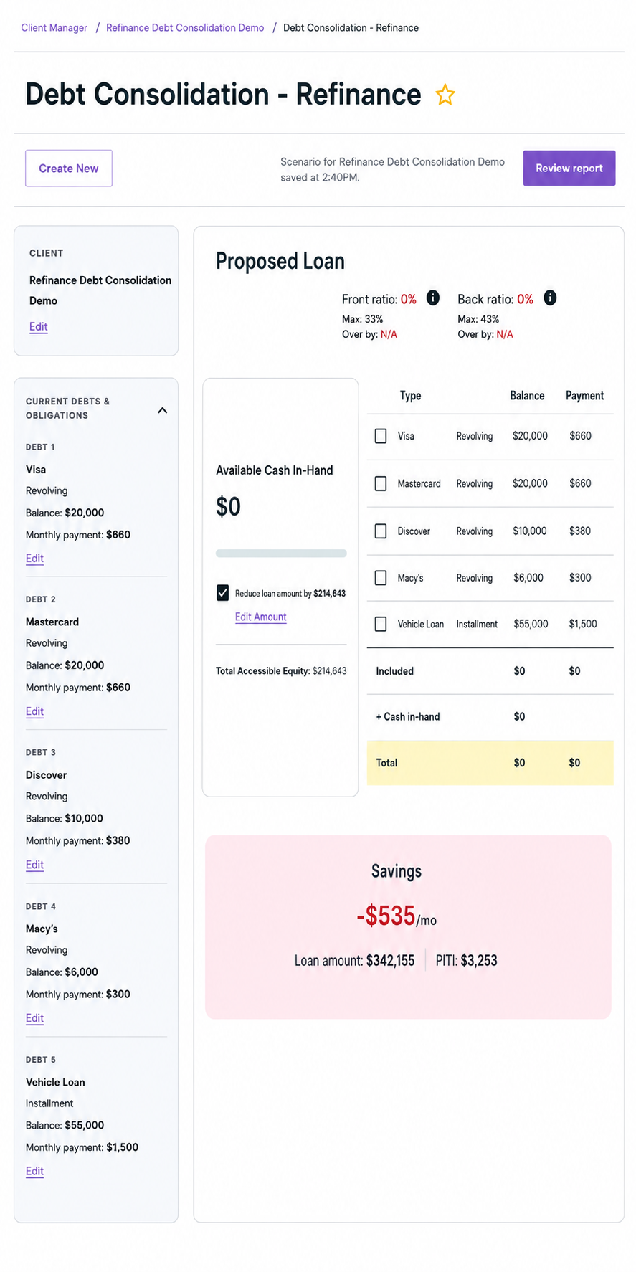
Task: Edit the Discover debt entry
Action: (x=35, y=865)
